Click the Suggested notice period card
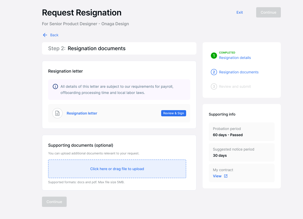 coord(241,152)
